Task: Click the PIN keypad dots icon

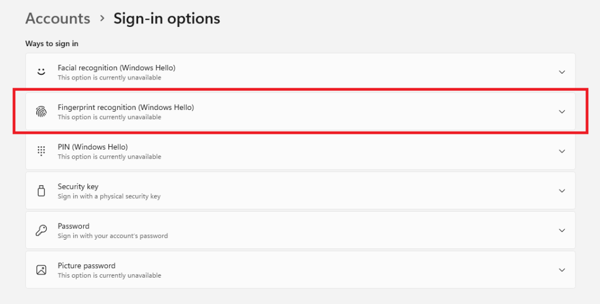Action: [x=41, y=151]
